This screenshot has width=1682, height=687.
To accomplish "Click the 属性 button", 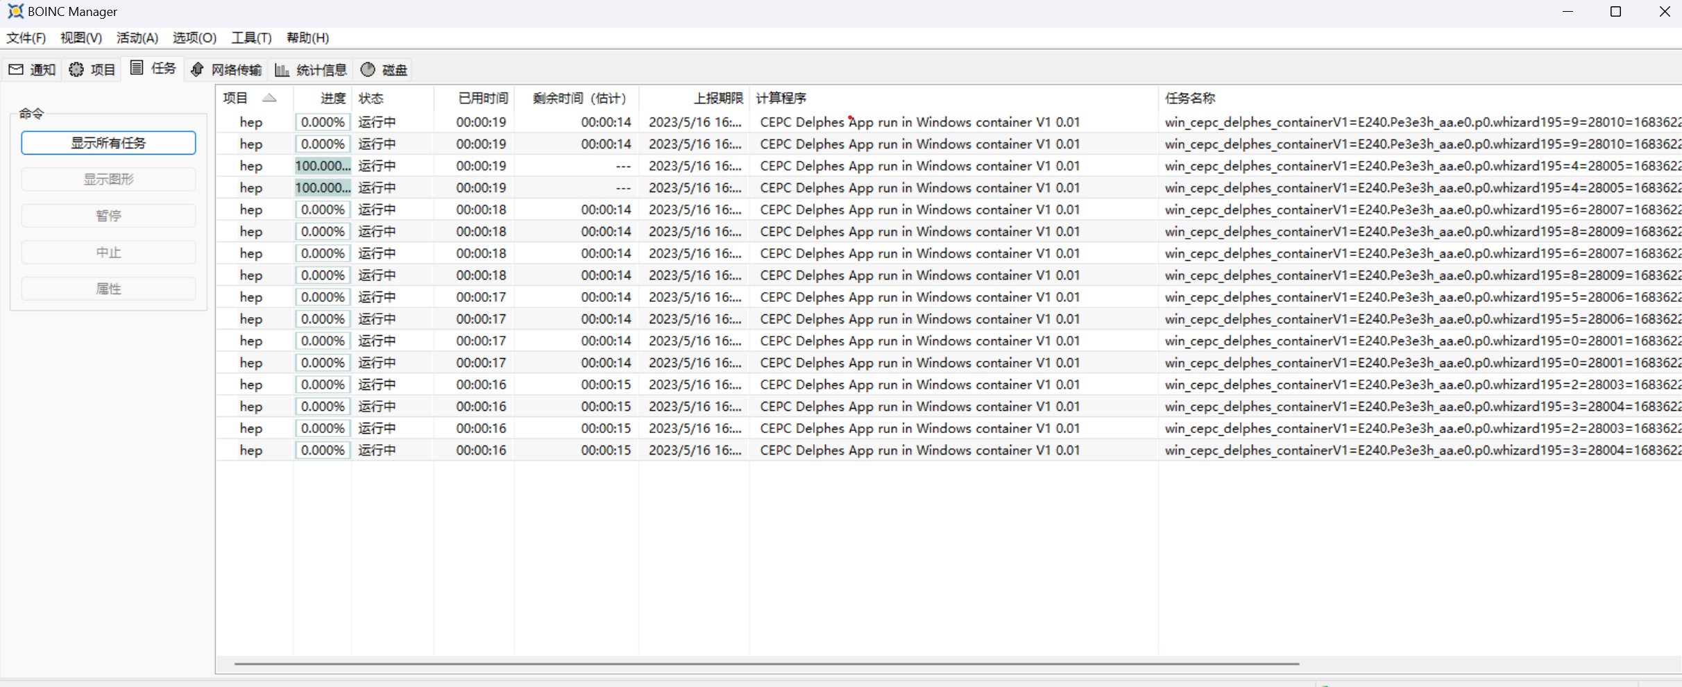I will click(x=108, y=289).
